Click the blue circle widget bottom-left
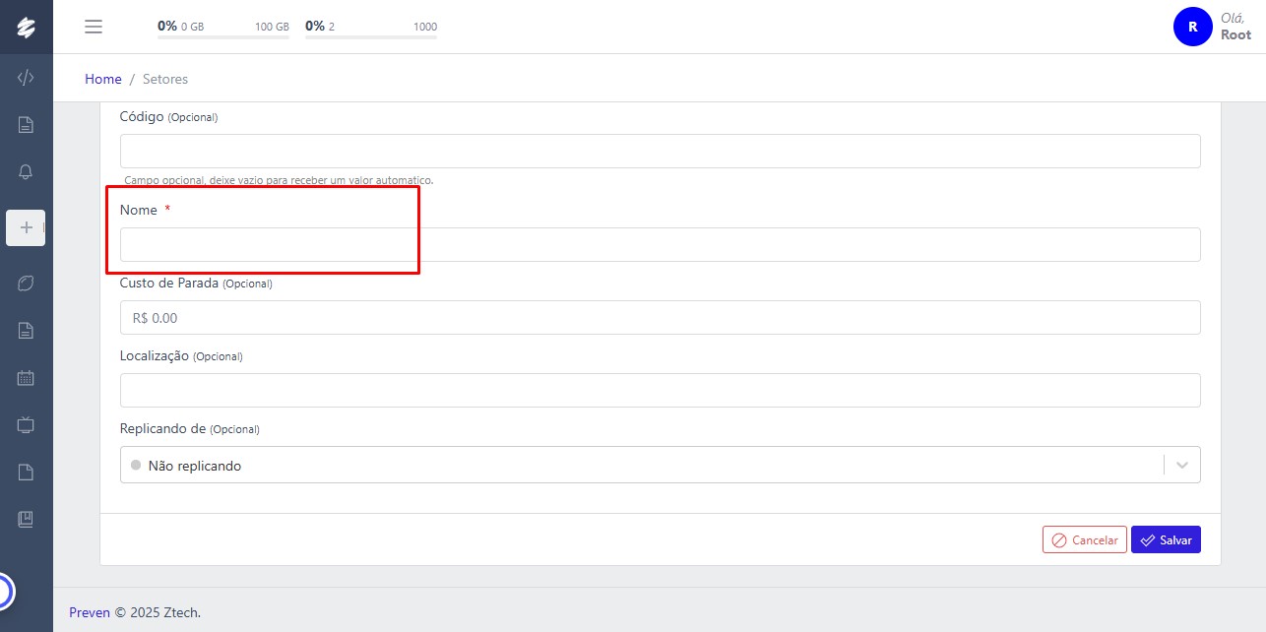The image size is (1266, 632). 3,592
